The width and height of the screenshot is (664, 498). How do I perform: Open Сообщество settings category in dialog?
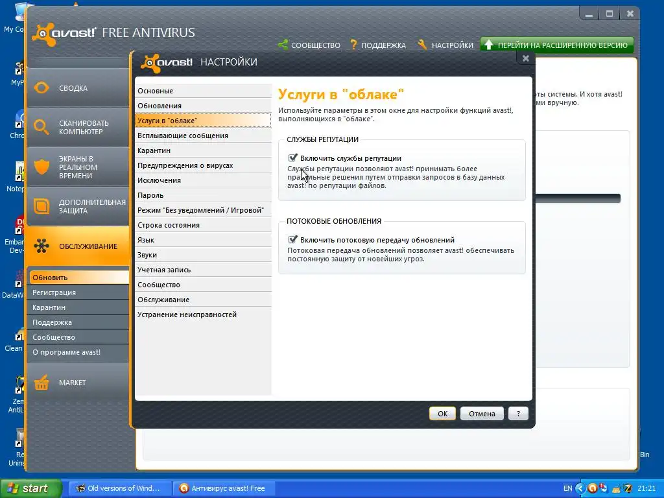(203, 285)
